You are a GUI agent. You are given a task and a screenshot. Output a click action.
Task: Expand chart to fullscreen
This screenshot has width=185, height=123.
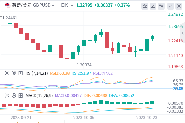pos(171,6)
